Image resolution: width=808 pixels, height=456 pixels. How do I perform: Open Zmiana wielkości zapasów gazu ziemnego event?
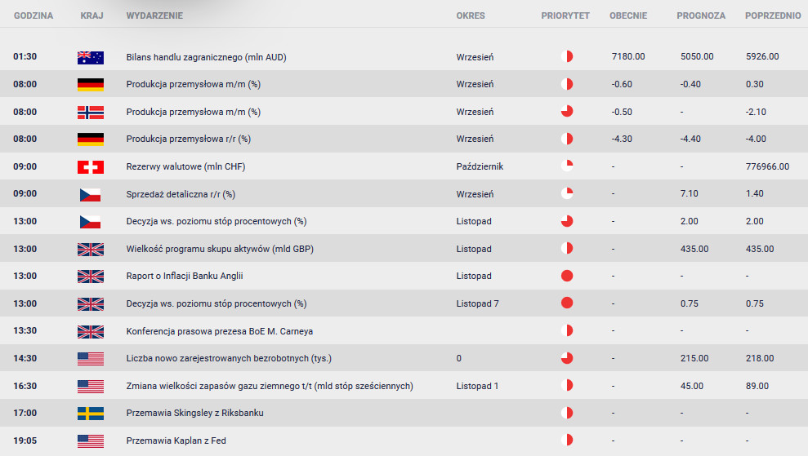[270, 386]
